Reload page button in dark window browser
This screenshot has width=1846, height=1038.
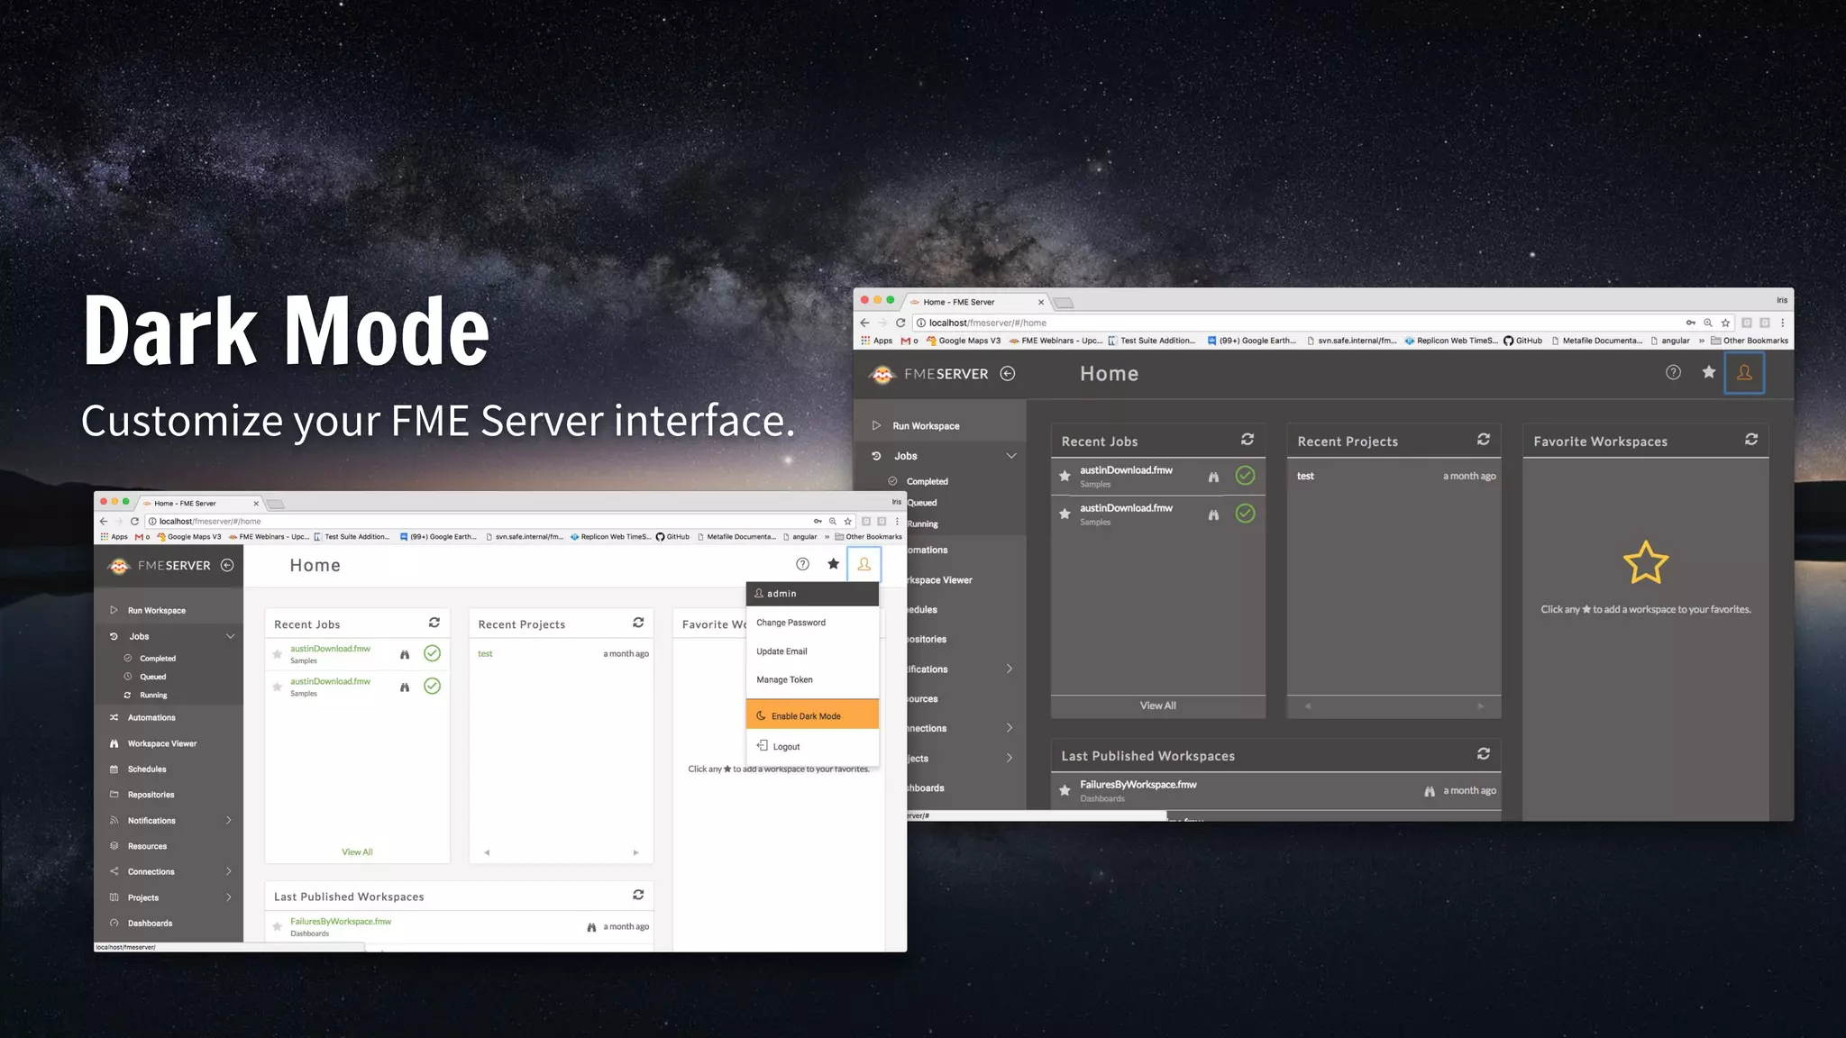pyautogui.click(x=900, y=323)
